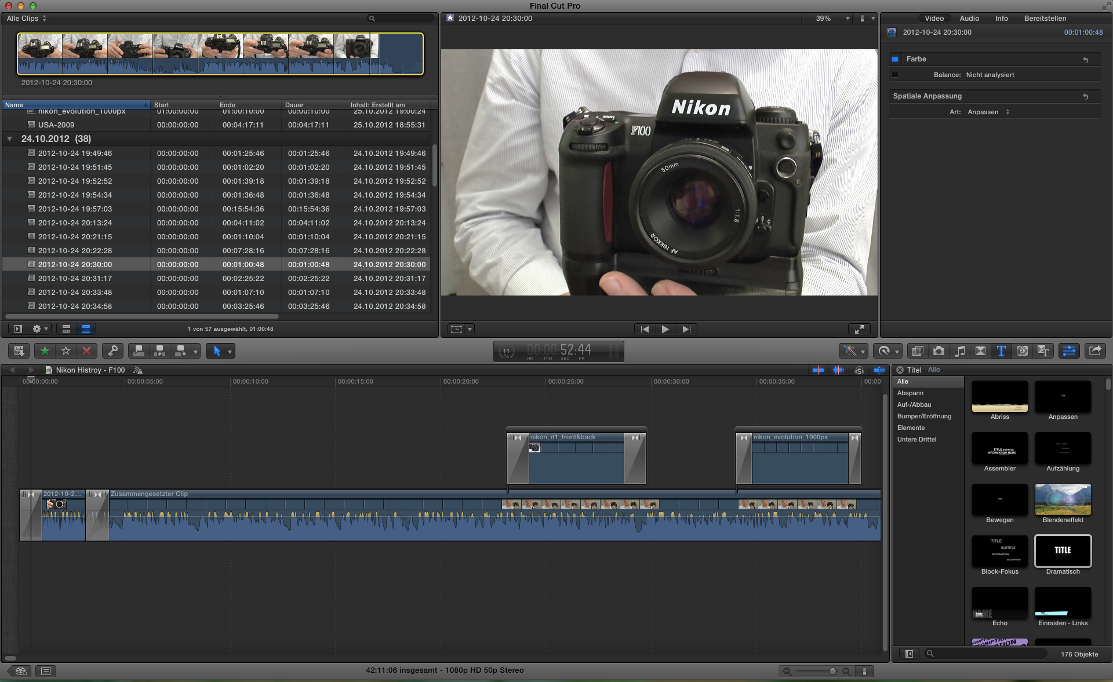The image size is (1113, 682).
Task: Collapse the 24.10.2012 event group
Action: [9, 139]
